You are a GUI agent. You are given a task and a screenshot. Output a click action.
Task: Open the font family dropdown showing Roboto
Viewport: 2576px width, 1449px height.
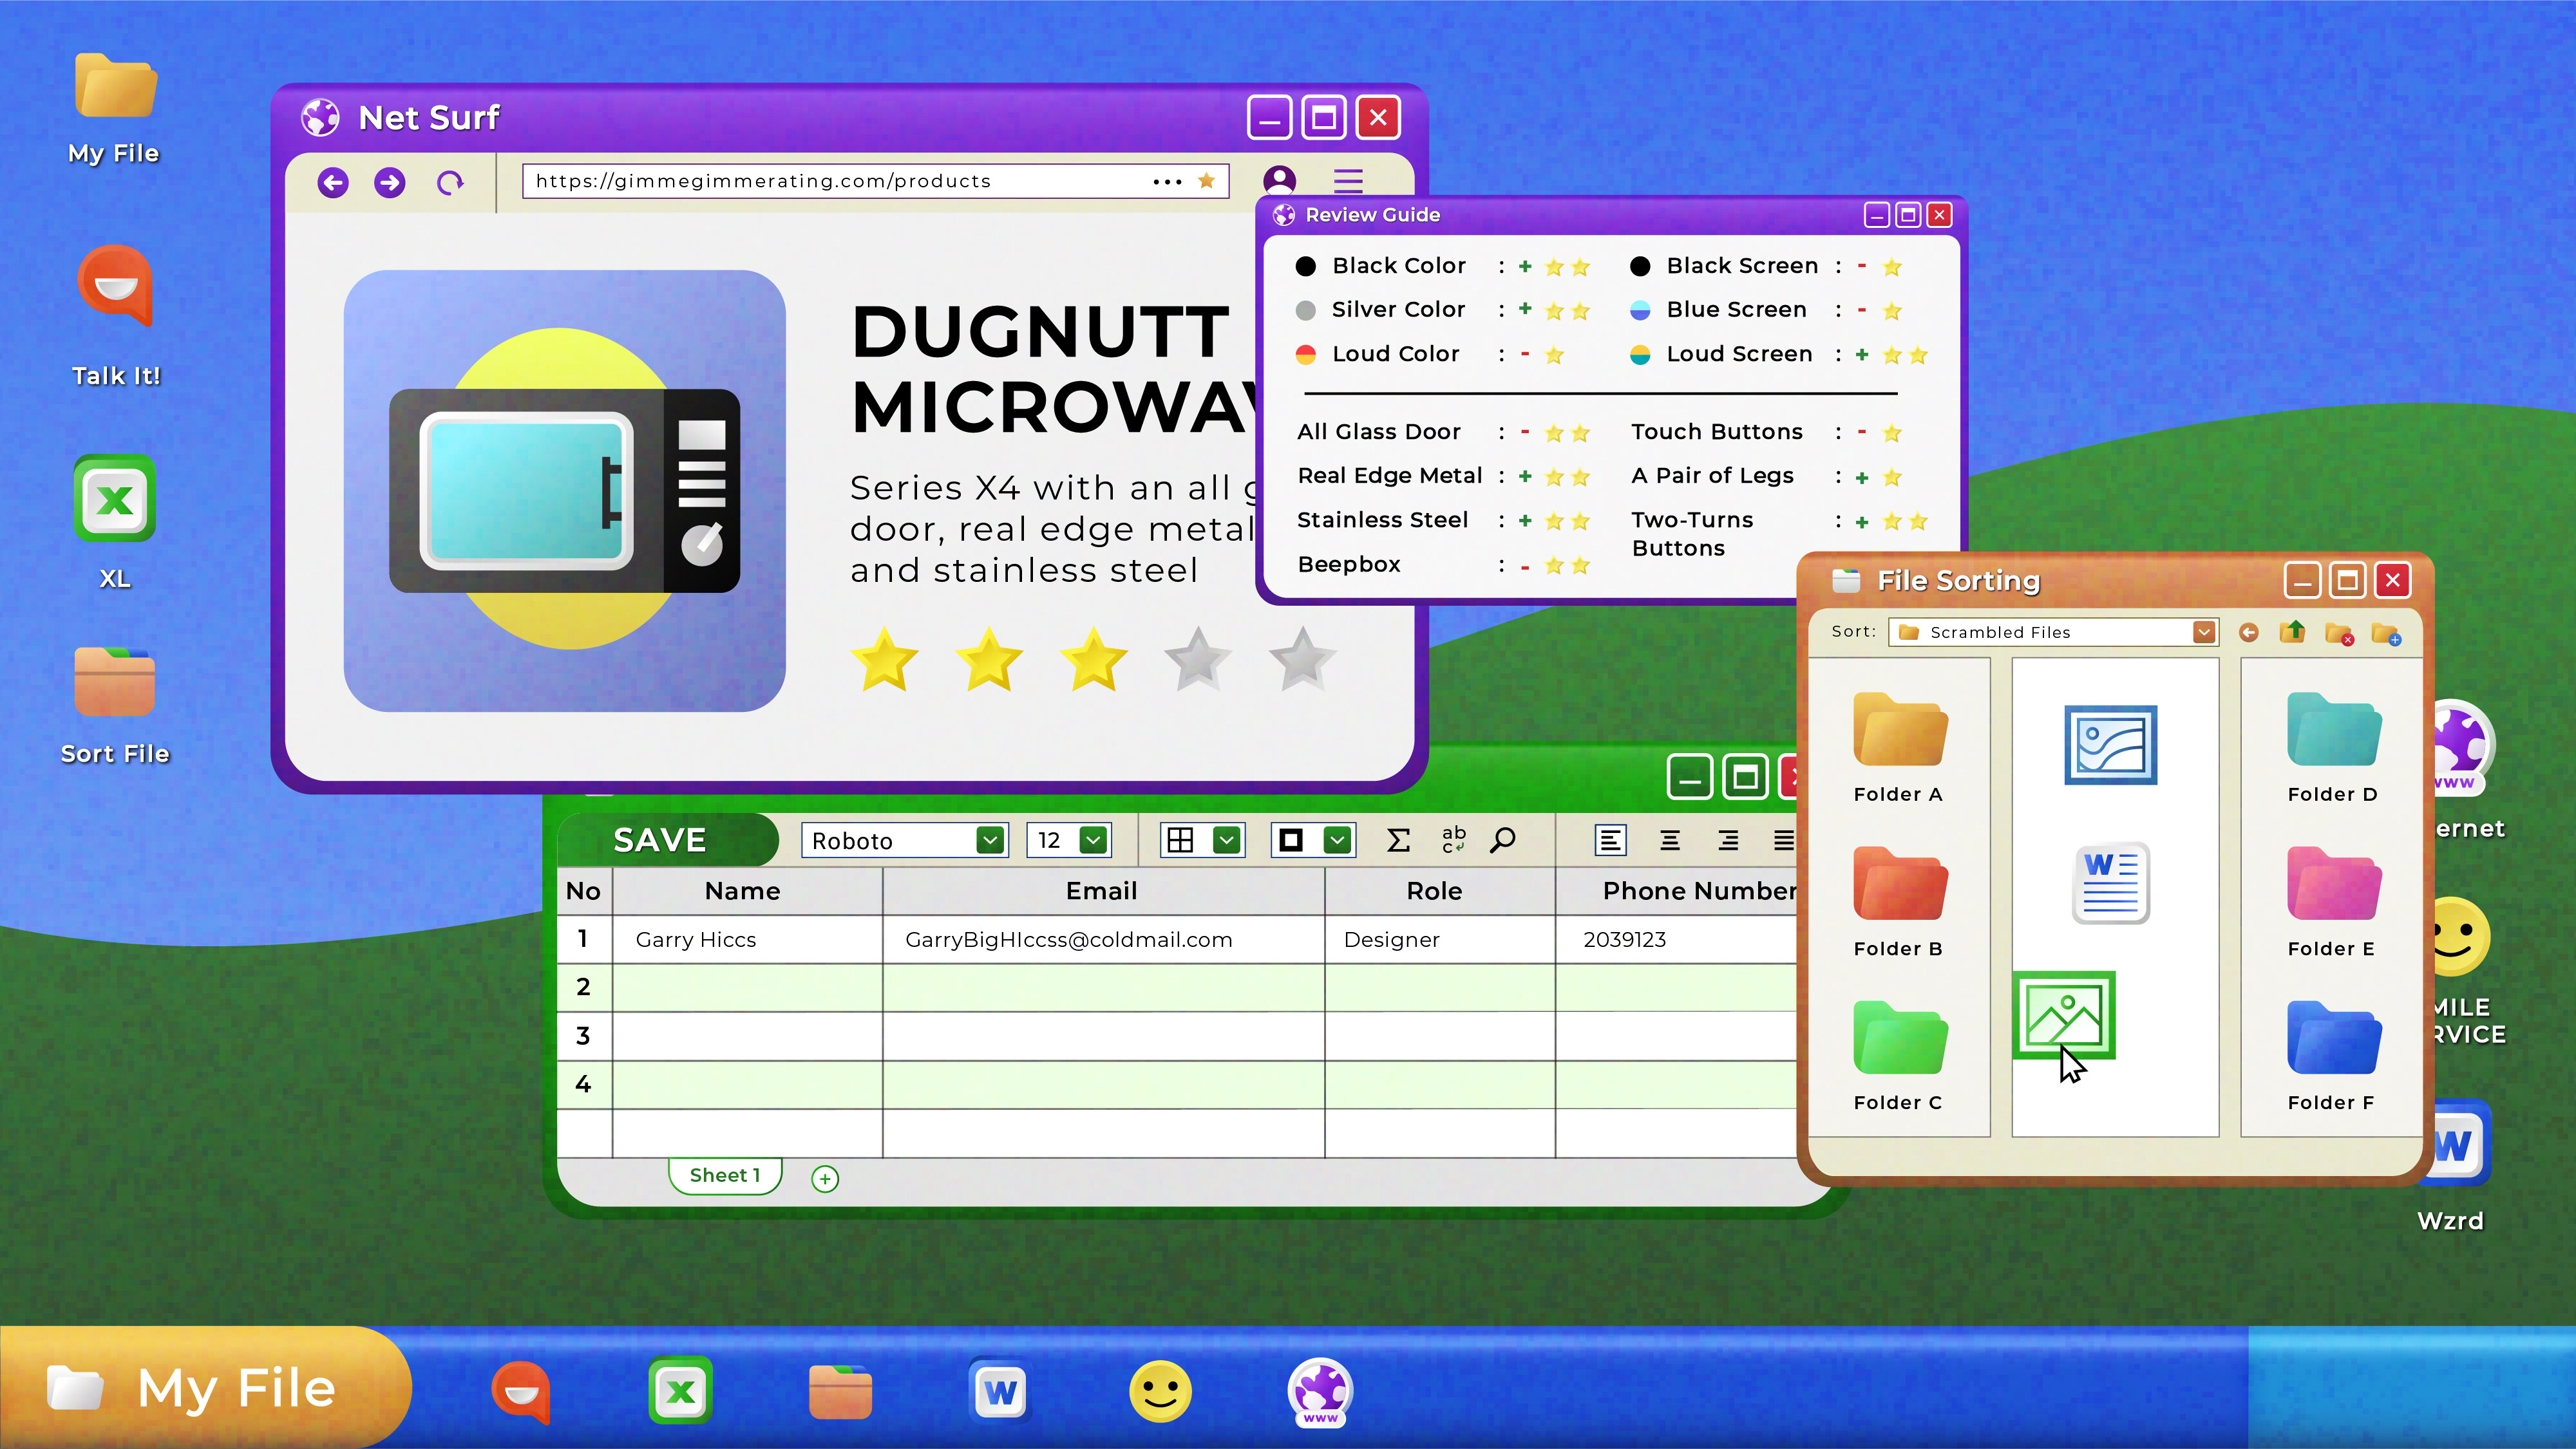tap(988, 841)
